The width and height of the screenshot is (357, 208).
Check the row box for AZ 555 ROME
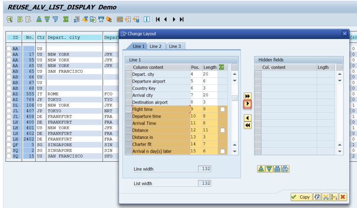click(x=9, y=94)
